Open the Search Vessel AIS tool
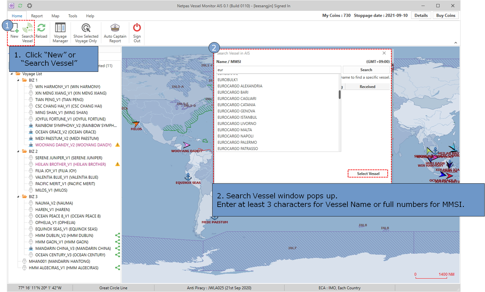This screenshot has width=485, height=292. pos(27,33)
